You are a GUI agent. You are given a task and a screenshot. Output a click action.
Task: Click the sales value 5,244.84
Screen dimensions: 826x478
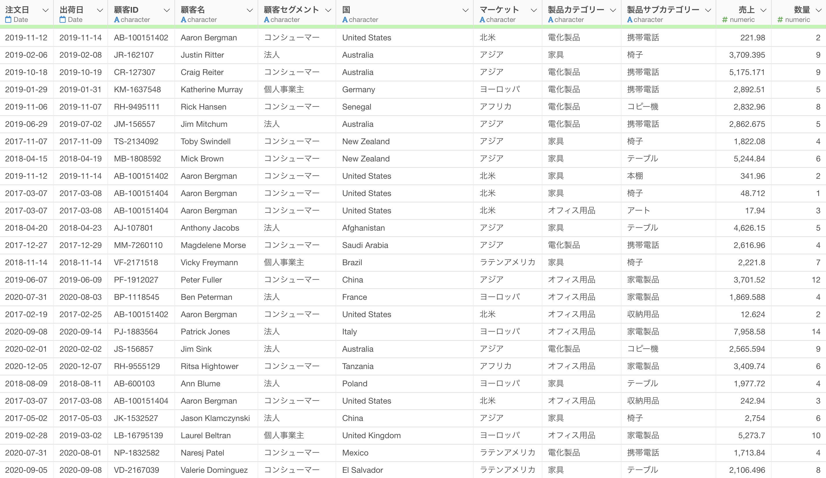(749, 159)
